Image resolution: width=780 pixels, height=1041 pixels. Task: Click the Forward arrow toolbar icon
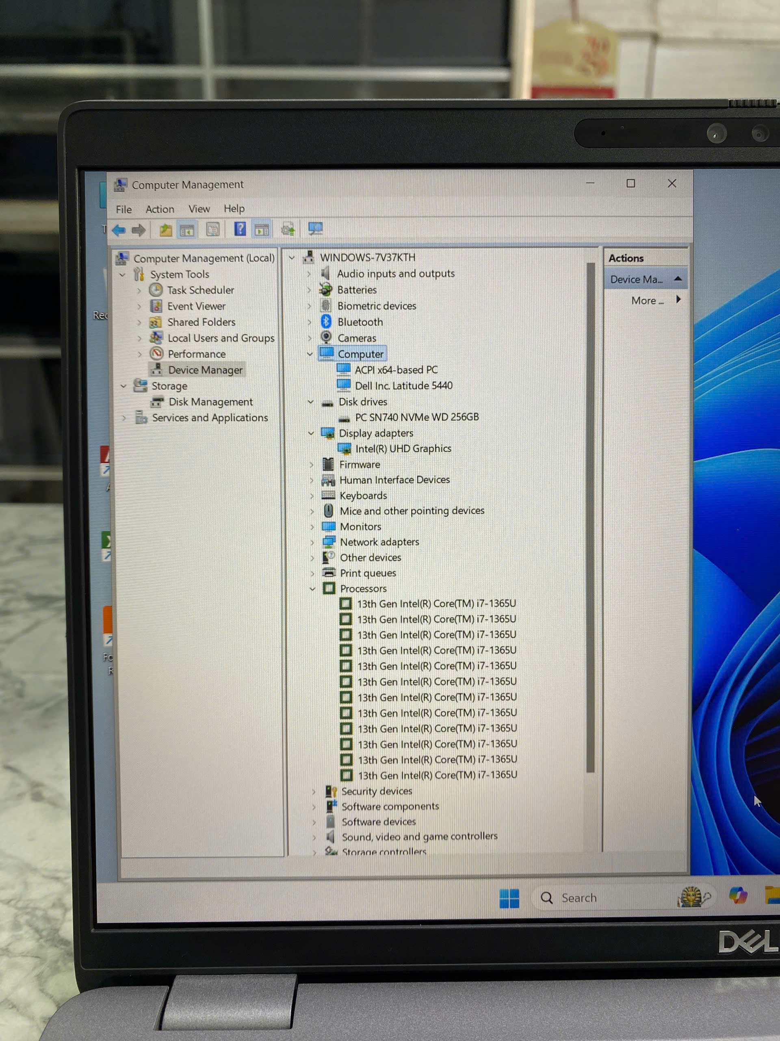tap(138, 230)
